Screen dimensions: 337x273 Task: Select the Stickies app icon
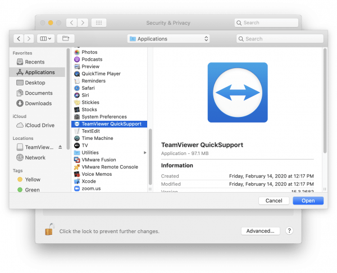pos(77,102)
